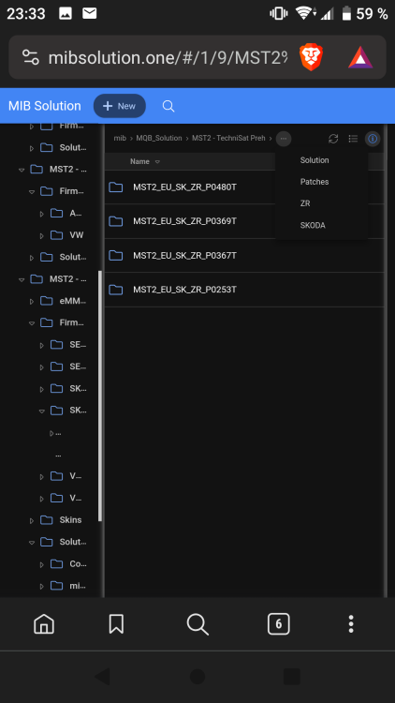The image size is (395, 703).
Task: Click folder icon beside mi... in tree
Action: point(56,586)
